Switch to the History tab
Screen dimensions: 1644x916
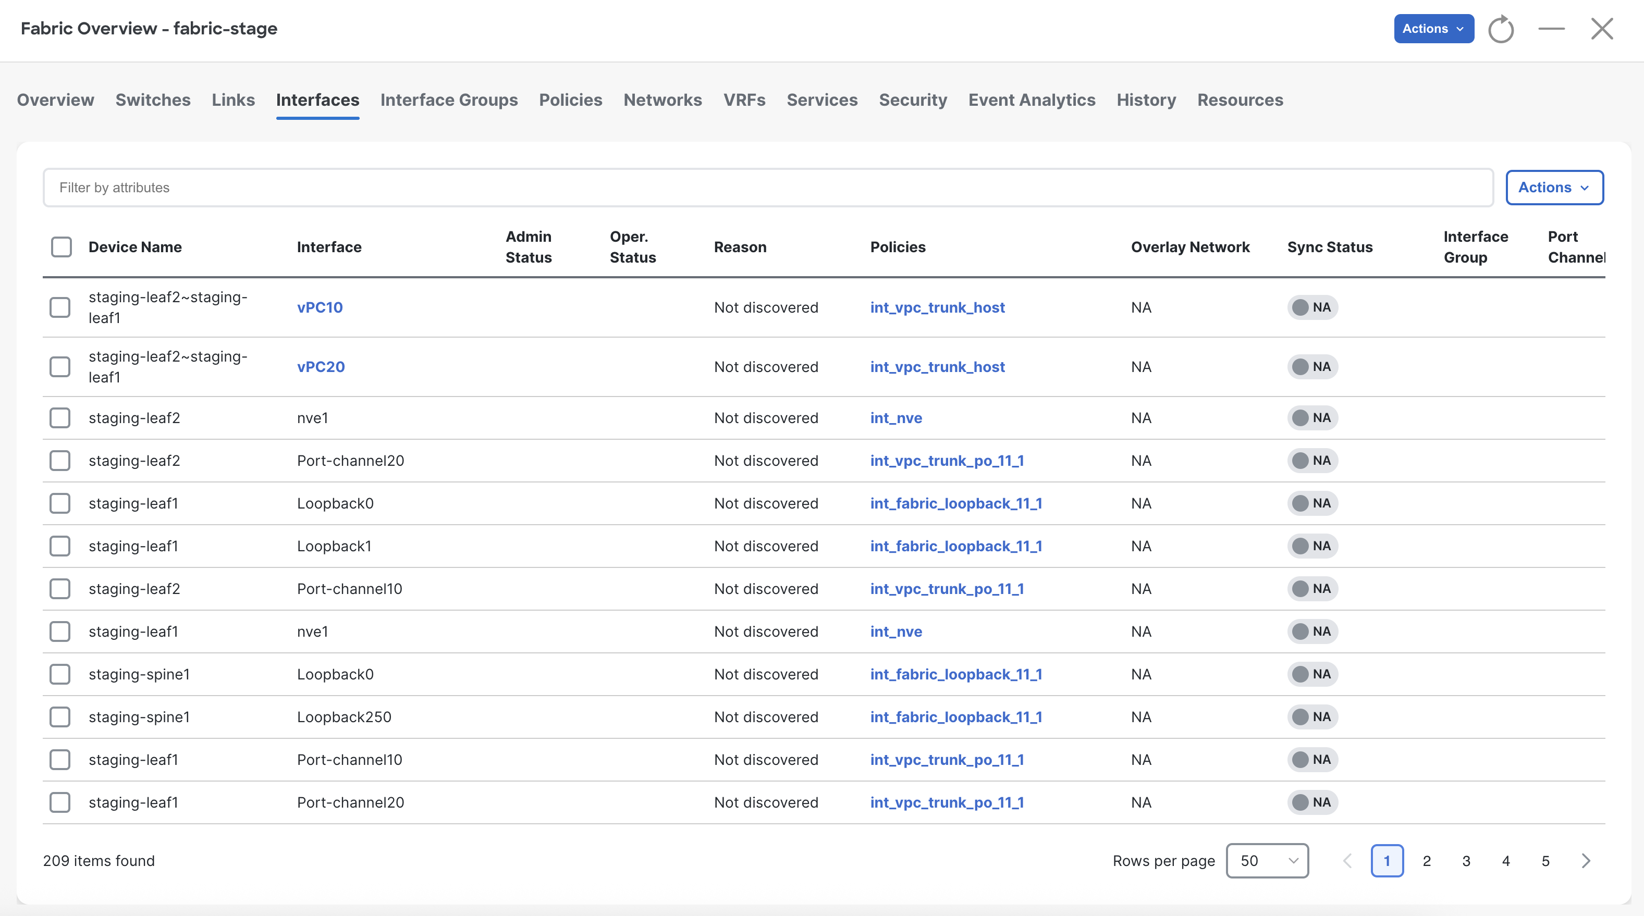1146,100
